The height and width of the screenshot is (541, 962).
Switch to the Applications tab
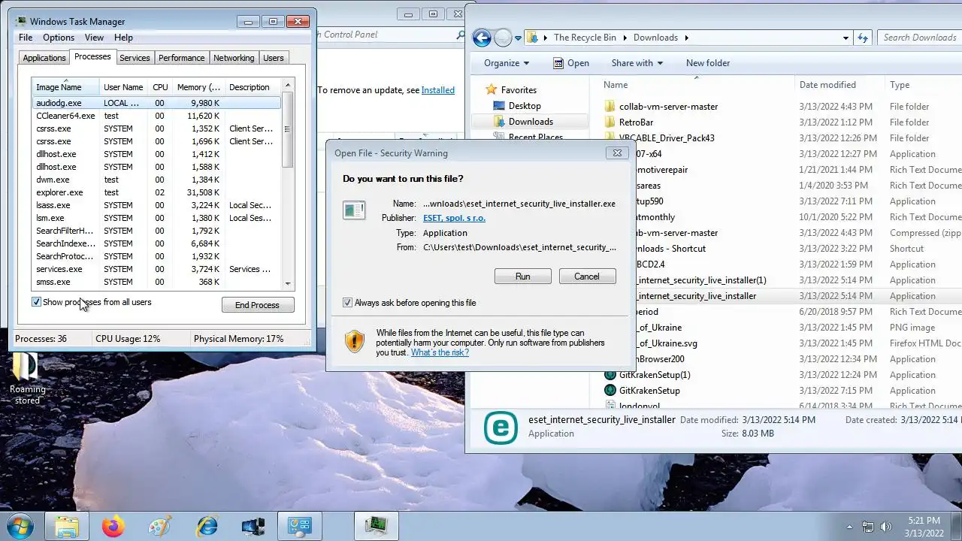click(44, 58)
